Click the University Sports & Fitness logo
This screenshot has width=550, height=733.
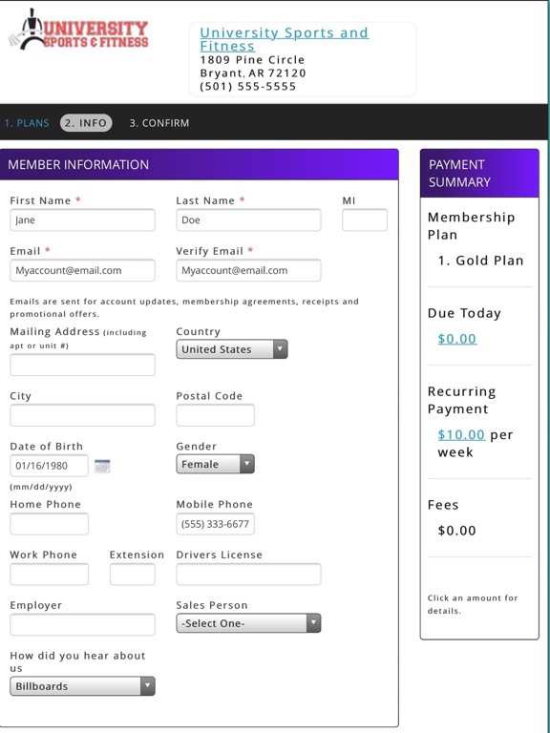(x=78, y=30)
